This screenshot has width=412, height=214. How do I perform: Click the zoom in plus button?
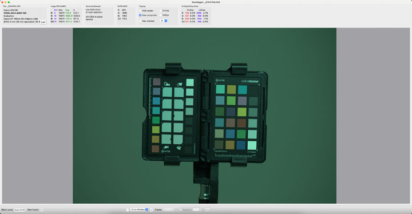point(151,210)
